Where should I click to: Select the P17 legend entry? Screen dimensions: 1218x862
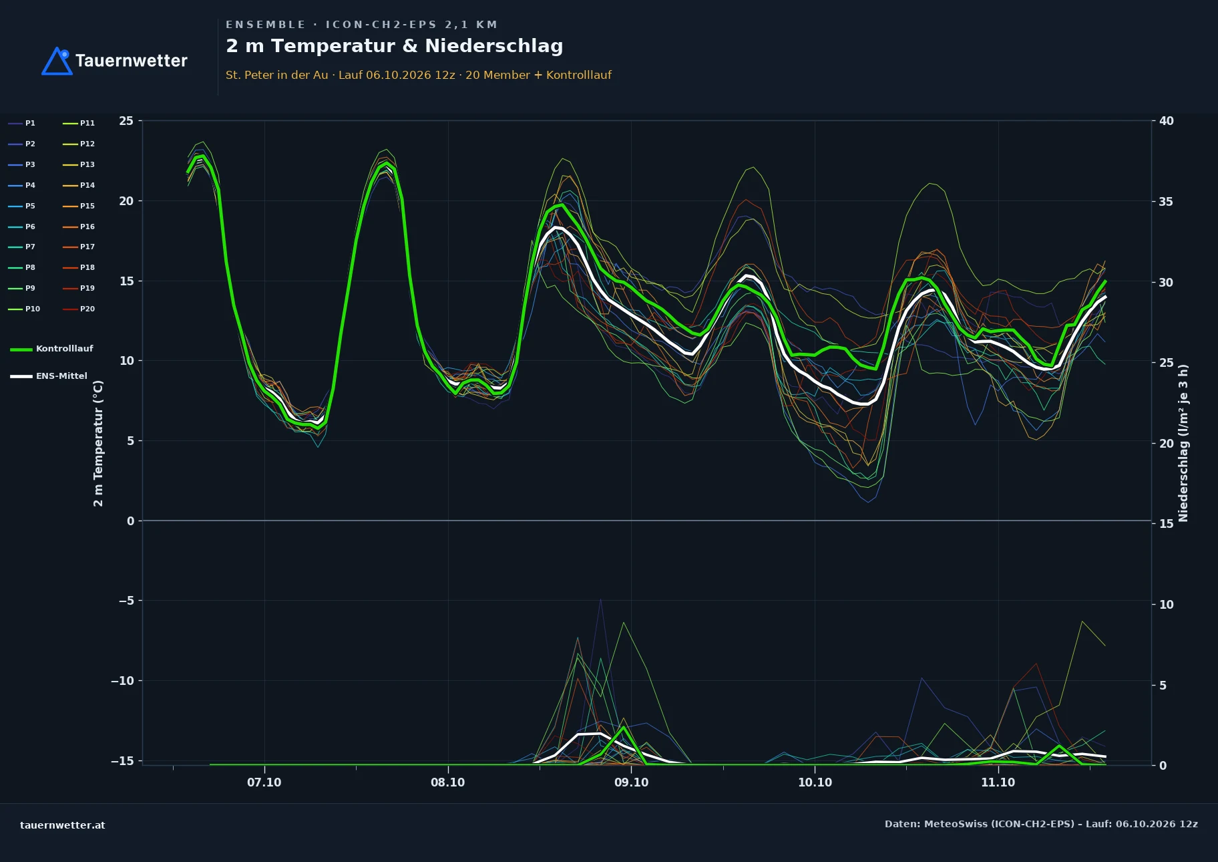(79, 247)
